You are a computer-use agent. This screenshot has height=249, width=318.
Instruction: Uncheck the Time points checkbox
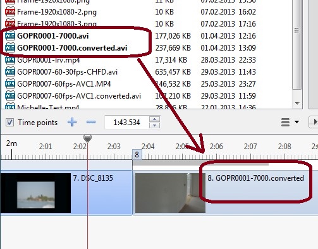pyautogui.click(x=9, y=123)
